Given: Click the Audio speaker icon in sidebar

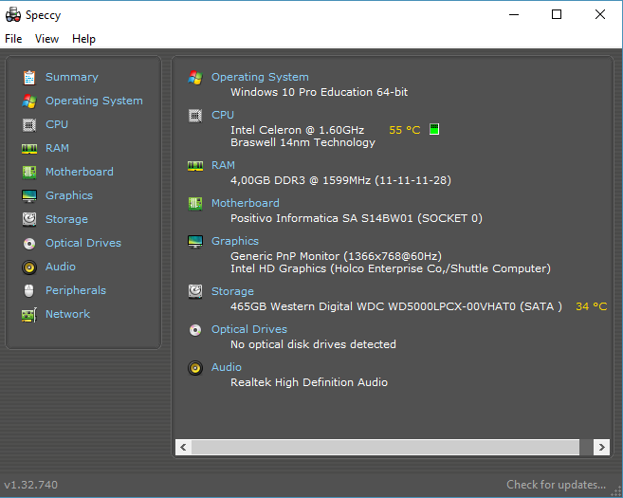Looking at the screenshot, I should 29,267.
